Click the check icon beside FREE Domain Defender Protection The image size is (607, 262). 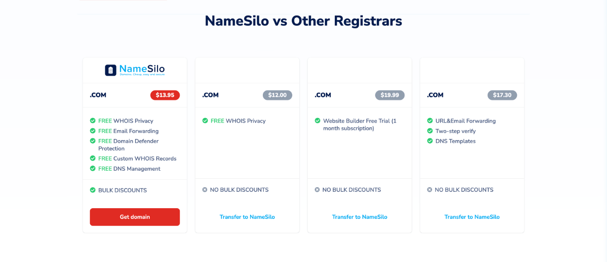tap(93, 141)
